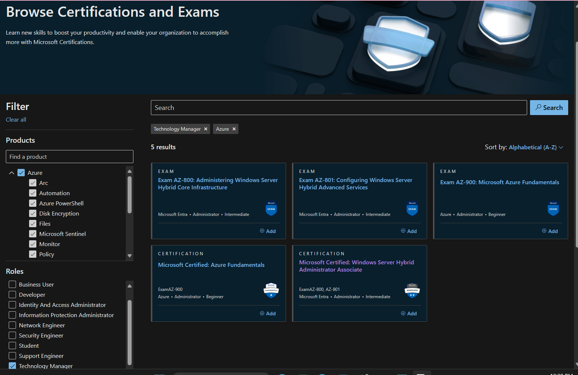Uncheck the Files checkbox
578x375 pixels.
click(33, 224)
